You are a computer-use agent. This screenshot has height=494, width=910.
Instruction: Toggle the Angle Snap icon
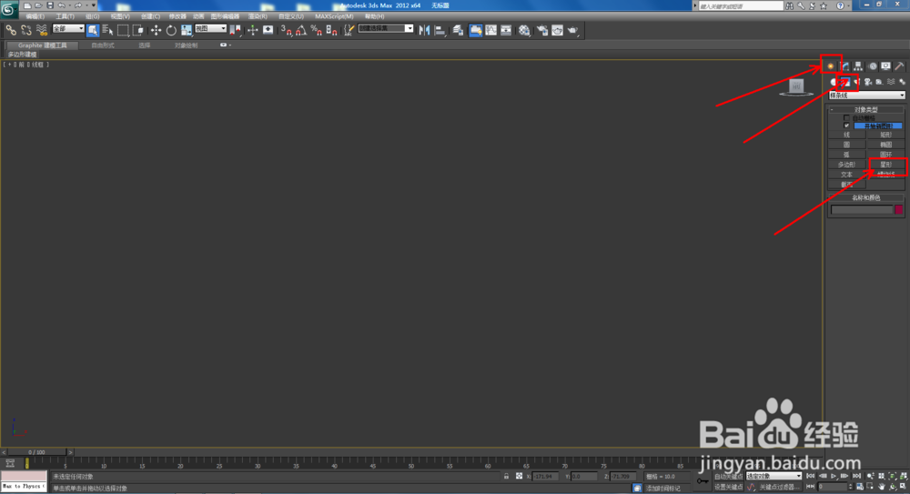(301, 30)
